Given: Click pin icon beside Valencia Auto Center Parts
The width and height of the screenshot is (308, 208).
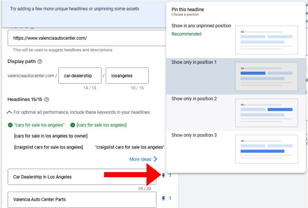Looking at the screenshot, I should pos(163,198).
